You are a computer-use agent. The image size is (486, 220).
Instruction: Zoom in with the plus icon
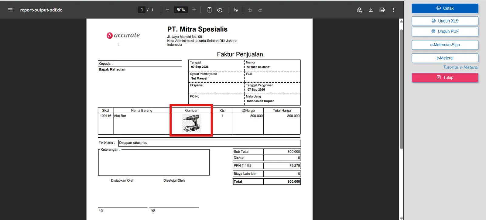tap(194, 10)
